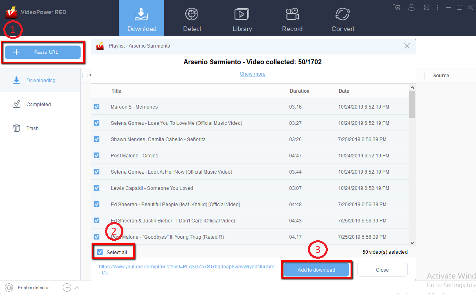
Task: Toggle main list select-all checkbox behind dialog
Action: (85, 75)
